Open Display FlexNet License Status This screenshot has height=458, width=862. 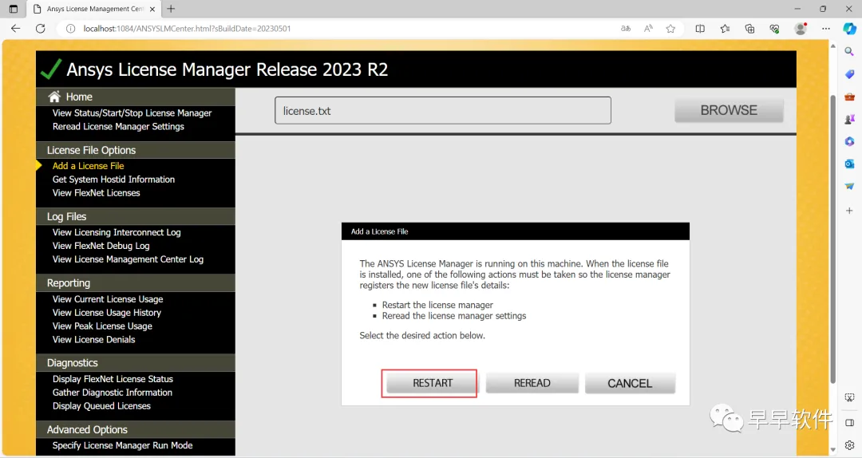(113, 379)
